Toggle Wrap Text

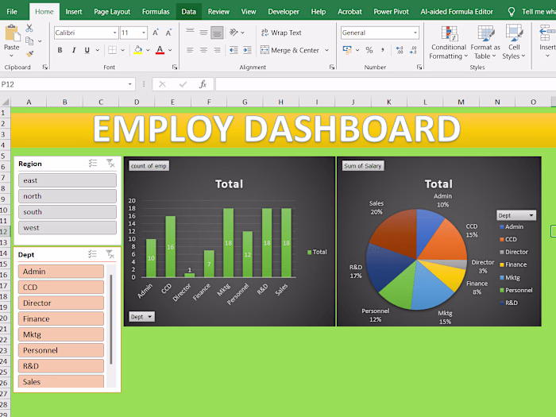tap(281, 33)
